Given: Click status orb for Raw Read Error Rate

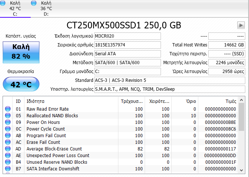Looking at the screenshot, I should [8, 109].
